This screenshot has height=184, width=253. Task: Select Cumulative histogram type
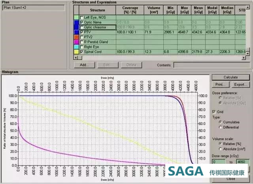[220, 122]
